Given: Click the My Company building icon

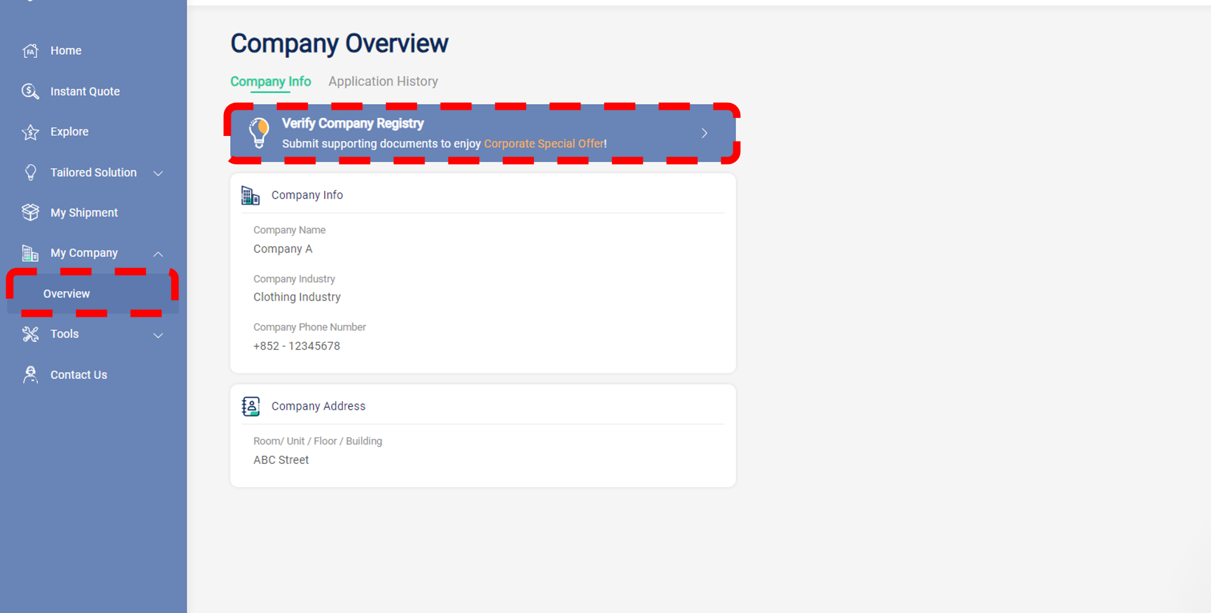Looking at the screenshot, I should click(30, 253).
